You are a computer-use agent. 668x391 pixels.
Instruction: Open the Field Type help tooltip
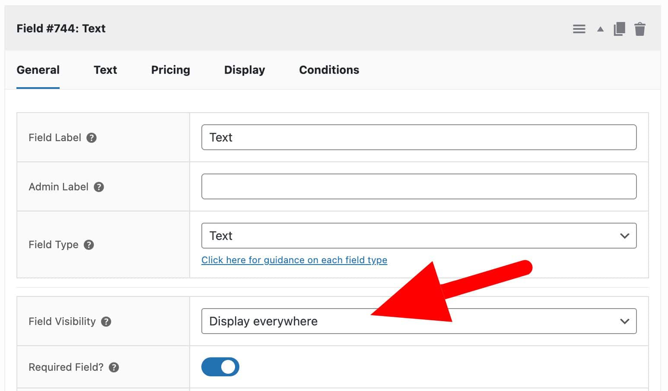click(x=89, y=245)
